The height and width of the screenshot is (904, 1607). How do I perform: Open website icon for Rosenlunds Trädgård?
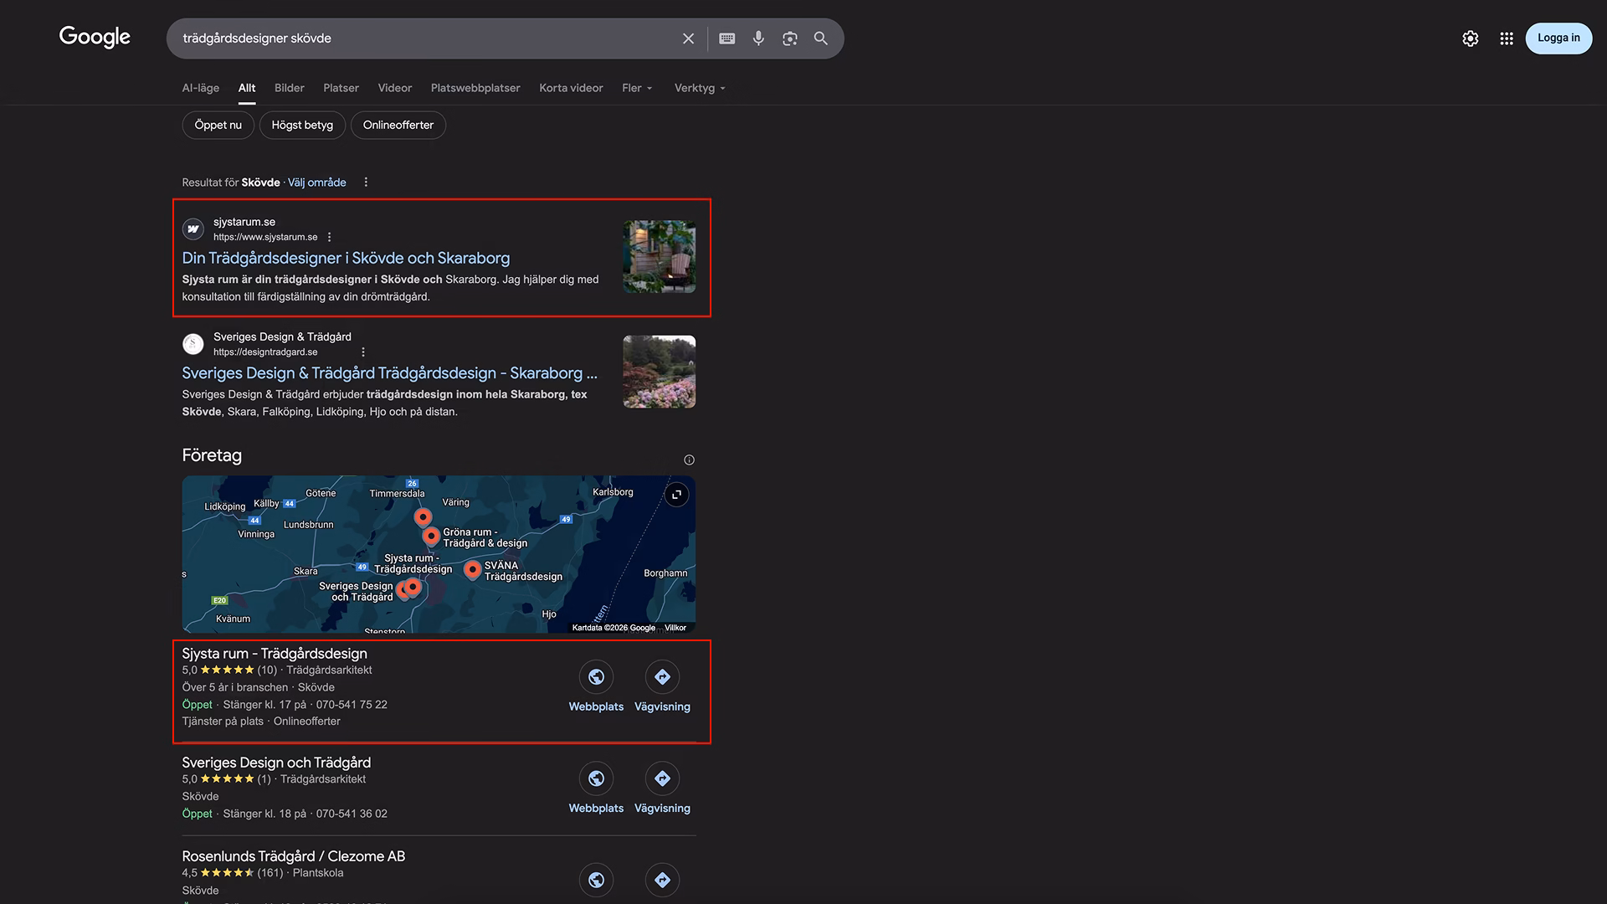[x=596, y=880]
